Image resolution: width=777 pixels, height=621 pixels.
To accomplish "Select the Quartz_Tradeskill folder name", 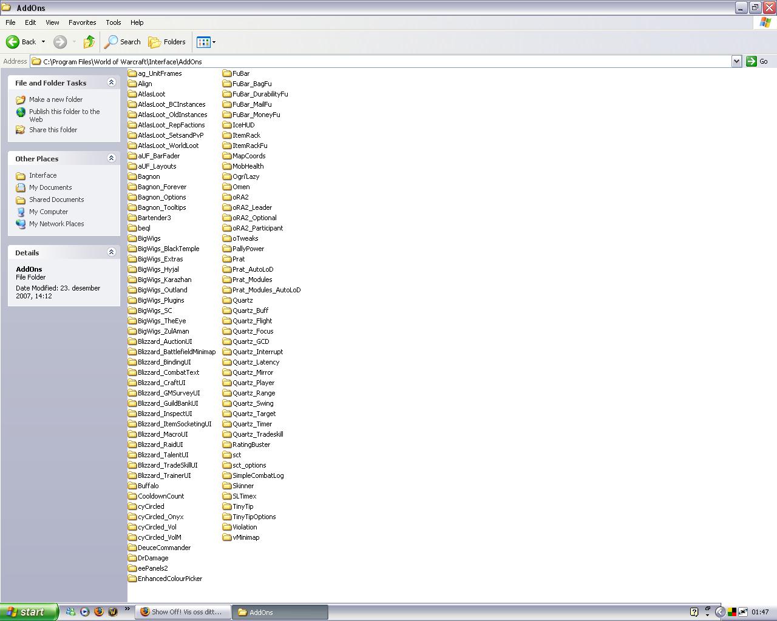I will (x=258, y=434).
